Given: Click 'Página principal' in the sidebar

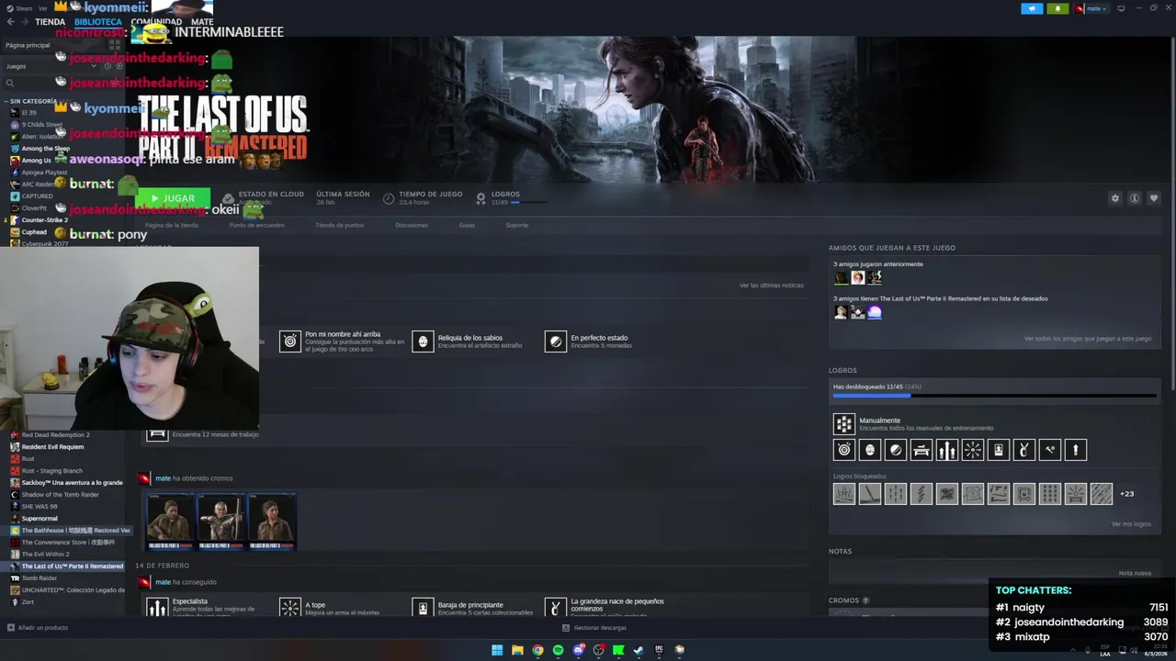Looking at the screenshot, I should (x=28, y=45).
